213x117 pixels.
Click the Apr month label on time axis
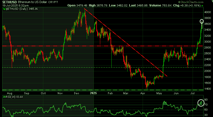point(142,93)
